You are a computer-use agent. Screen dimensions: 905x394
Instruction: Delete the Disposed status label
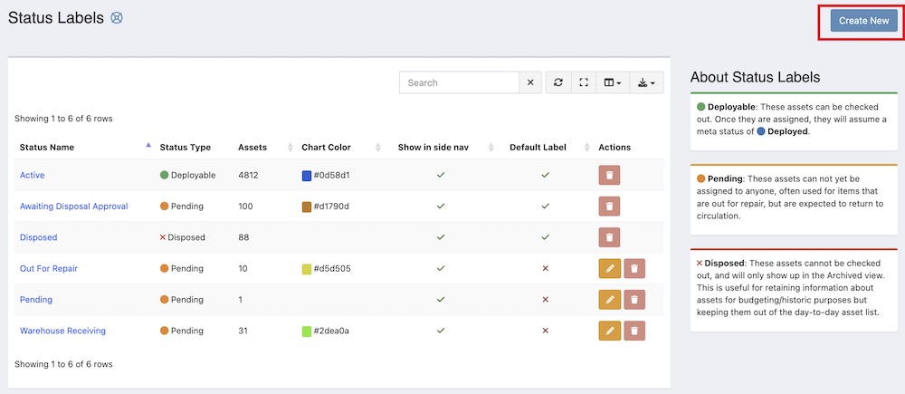pos(609,237)
